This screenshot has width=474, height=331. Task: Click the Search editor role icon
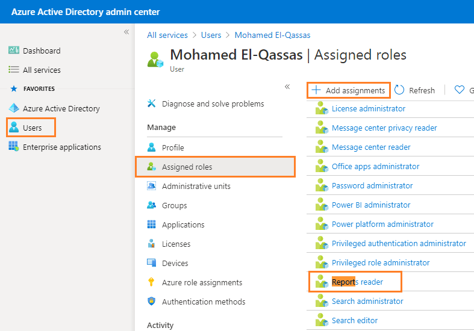(322, 320)
